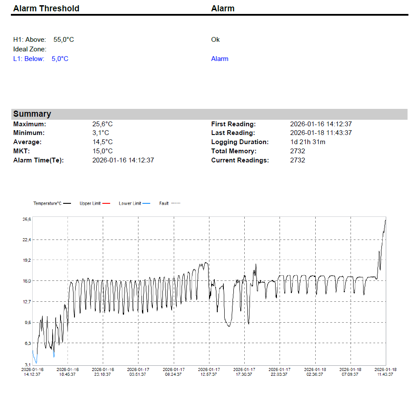Click the blue Lower Limit legend line
The height and width of the screenshot is (398, 418).
click(x=146, y=203)
